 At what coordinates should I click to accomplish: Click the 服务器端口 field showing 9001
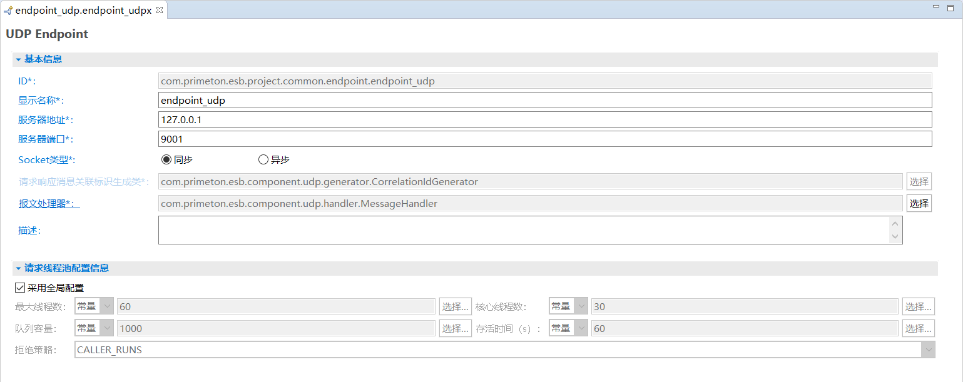pos(544,139)
